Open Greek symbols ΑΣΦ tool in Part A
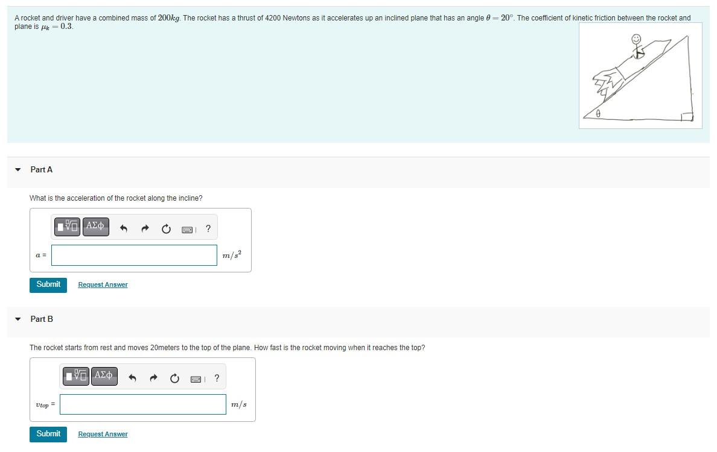The height and width of the screenshot is (452, 717). point(95,227)
